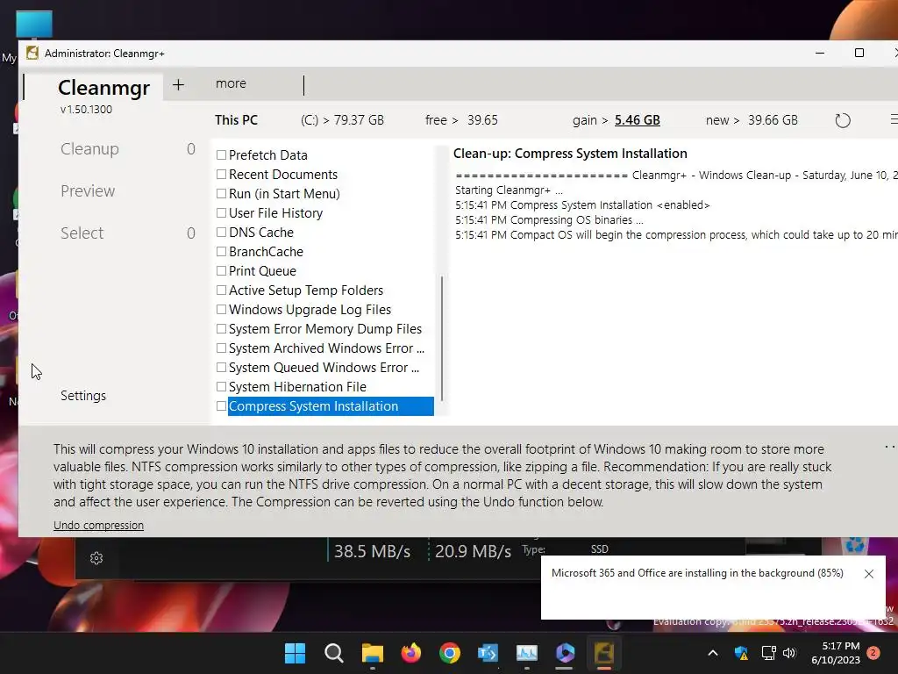Switch to the Cleanmgr tab
Screen dimensions: 898x674
point(103,88)
